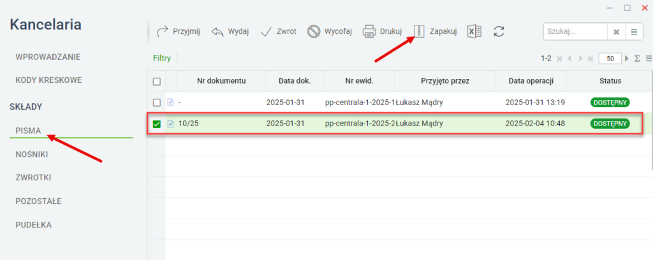The height and width of the screenshot is (260, 653).
Task: Click Łukasz Mądry in the 10/25 row
Action: coord(420,124)
